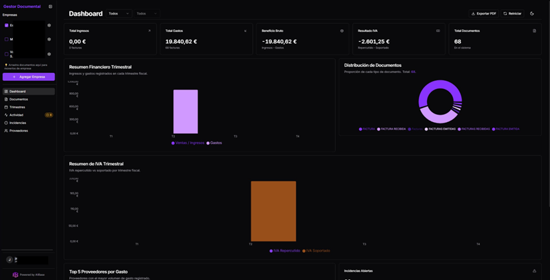This screenshot has height=280, width=550.
Task: Uncheck the first company checkbox
Action: pyautogui.click(x=7, y=25)
